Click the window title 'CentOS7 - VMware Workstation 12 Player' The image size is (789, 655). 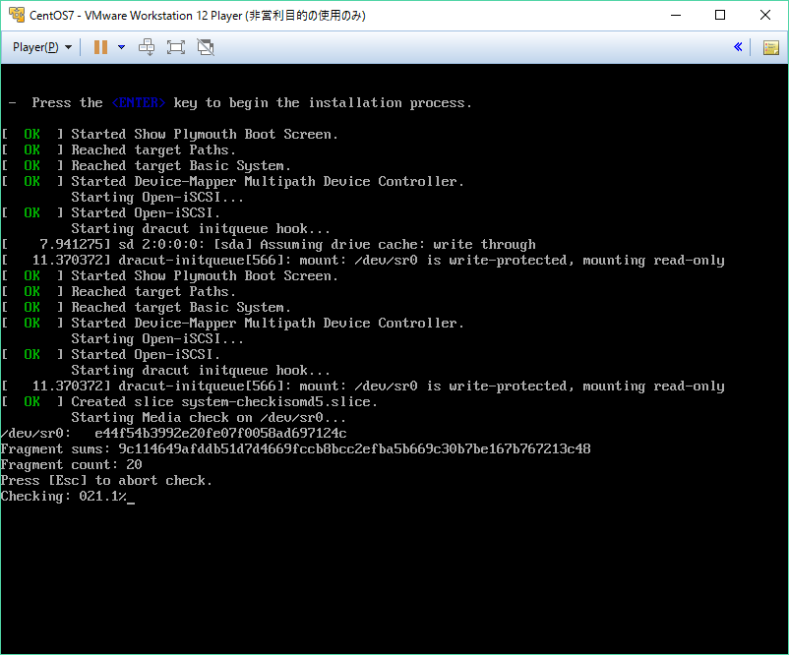coord(197,16)
